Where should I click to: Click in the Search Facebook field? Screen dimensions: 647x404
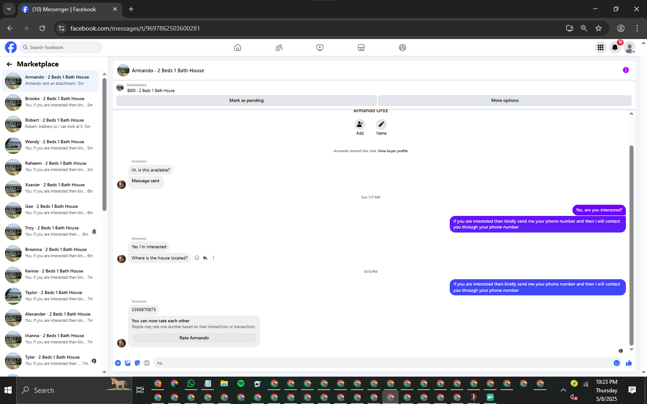pos(61,47)
